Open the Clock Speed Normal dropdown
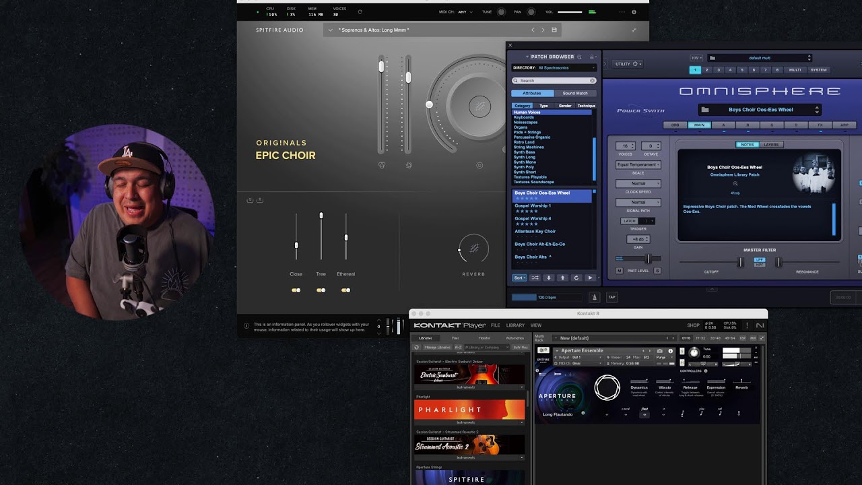862x485 pixels. (638, 183)
